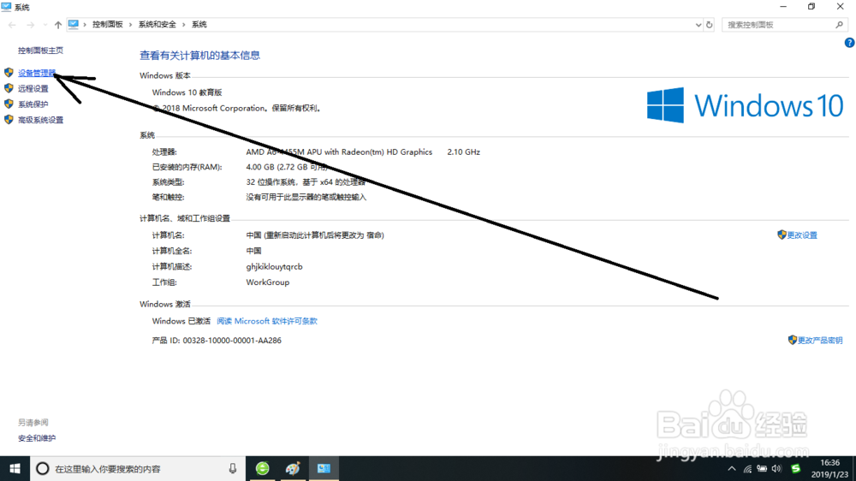The image size is (856, 481).
Task: Select 32 位操作系统 system type text
Action: (x=306, y=182)
